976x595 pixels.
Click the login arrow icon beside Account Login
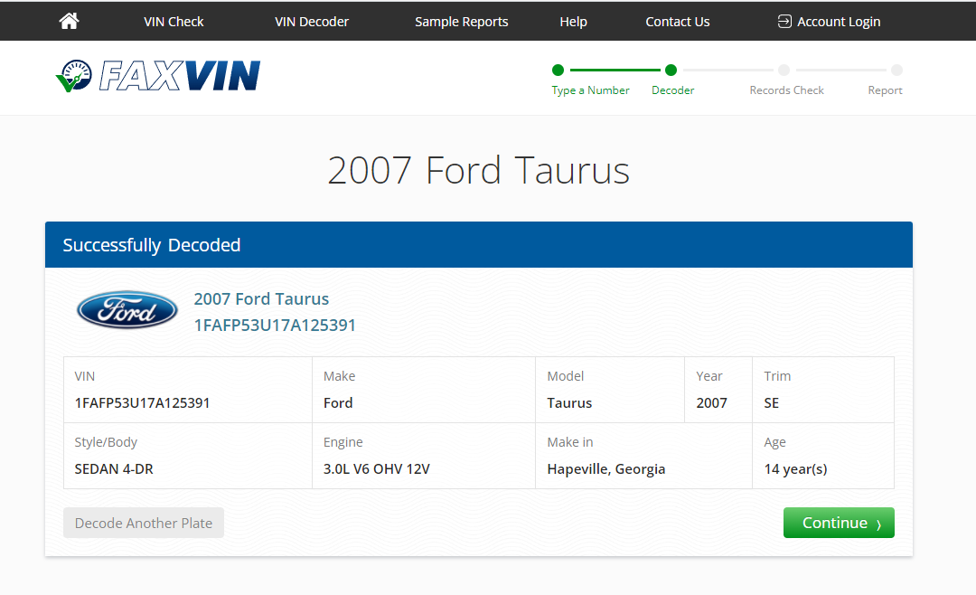(x=784, y=21)
